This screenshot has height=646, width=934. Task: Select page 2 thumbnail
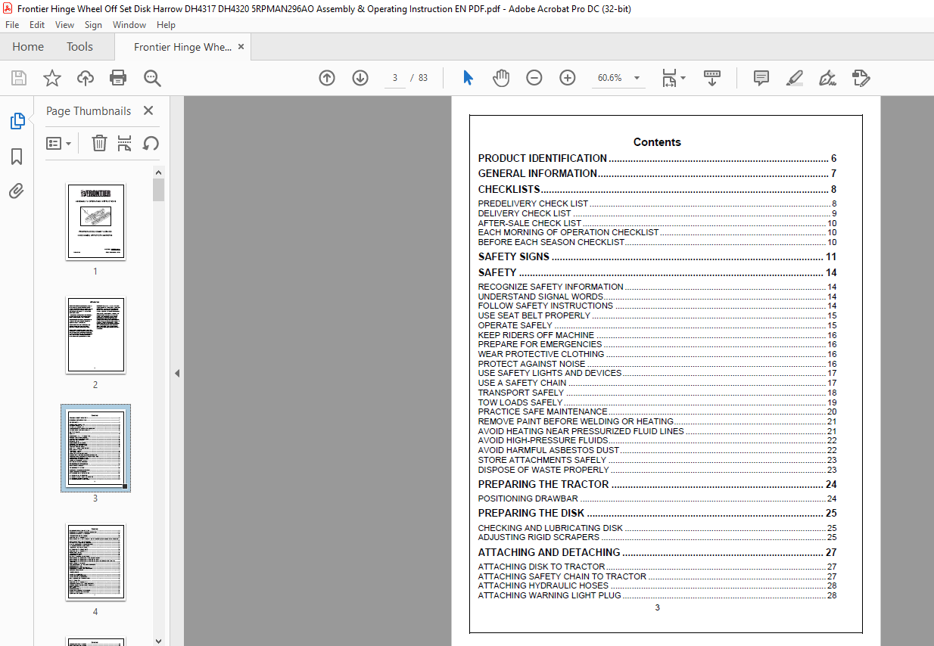(x=95, y=335)
